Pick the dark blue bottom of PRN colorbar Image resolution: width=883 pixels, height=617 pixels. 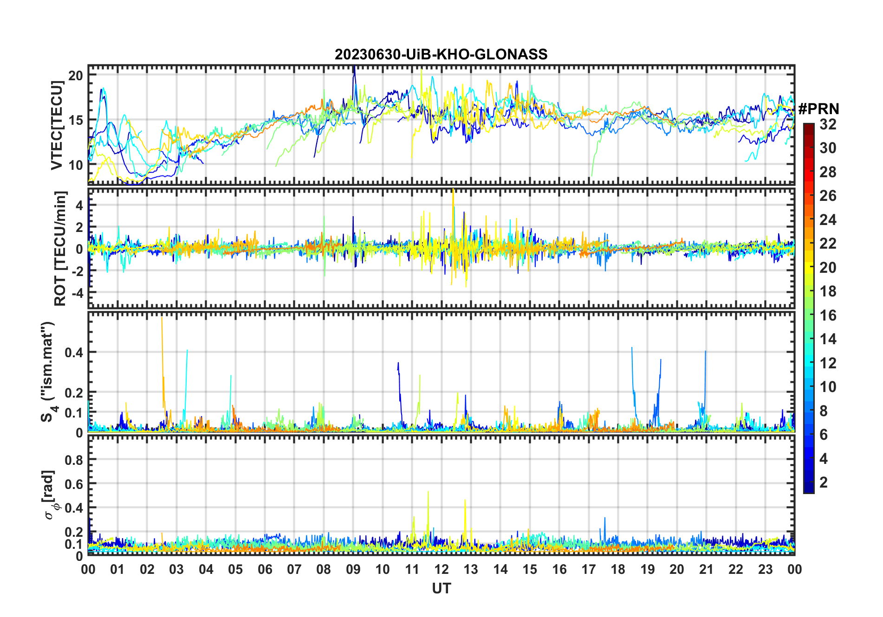point(809,489)
